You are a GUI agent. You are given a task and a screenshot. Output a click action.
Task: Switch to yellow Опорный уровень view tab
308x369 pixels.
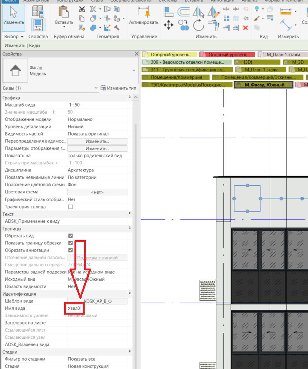169,55
